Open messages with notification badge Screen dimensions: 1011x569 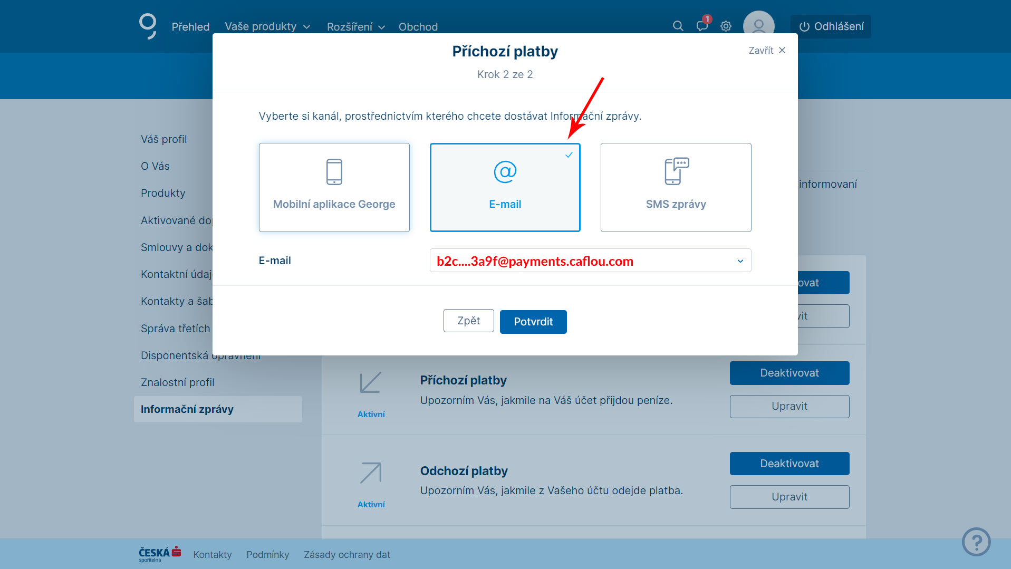(702, 26)
